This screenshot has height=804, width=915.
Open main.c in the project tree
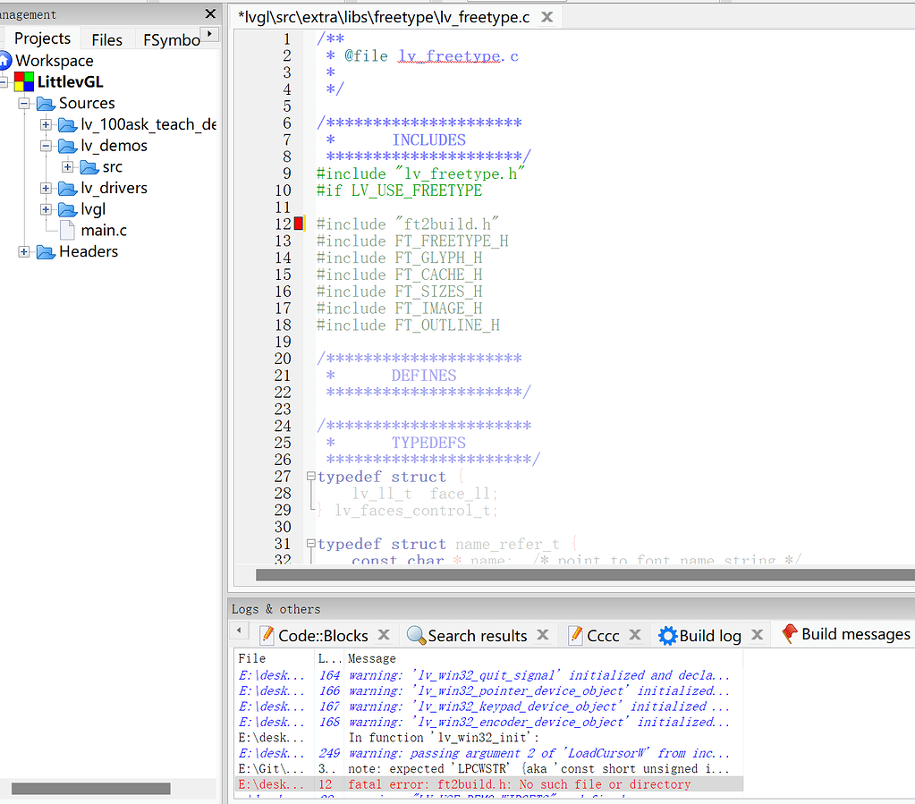coord(104,231)
